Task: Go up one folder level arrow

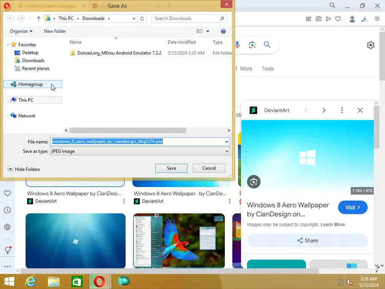Action: [39, 18]
